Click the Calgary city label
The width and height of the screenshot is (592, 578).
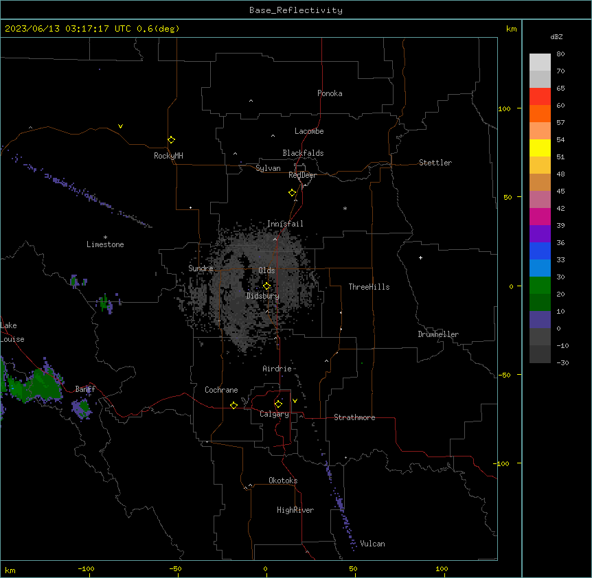[274, 414]
